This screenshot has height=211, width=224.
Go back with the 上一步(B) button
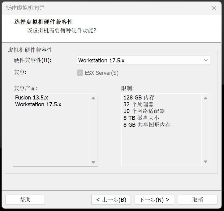click(111, 200)
